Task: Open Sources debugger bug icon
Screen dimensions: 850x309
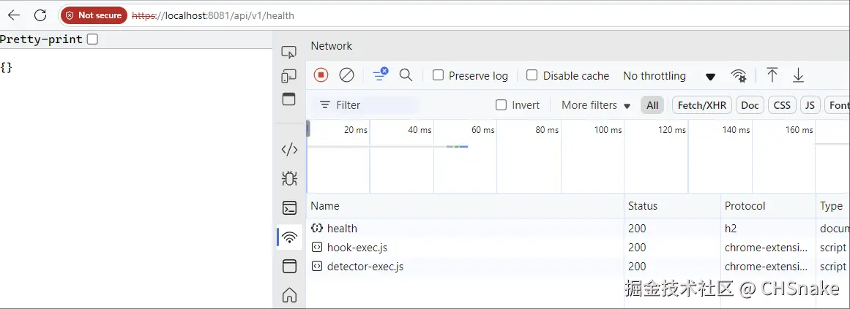Action: tap(289, 178)
